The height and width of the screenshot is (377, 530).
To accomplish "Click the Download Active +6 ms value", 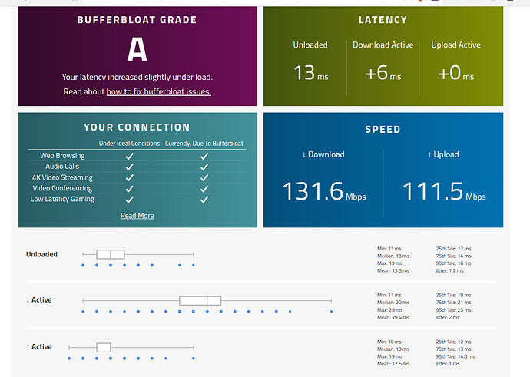I will 383,73.
